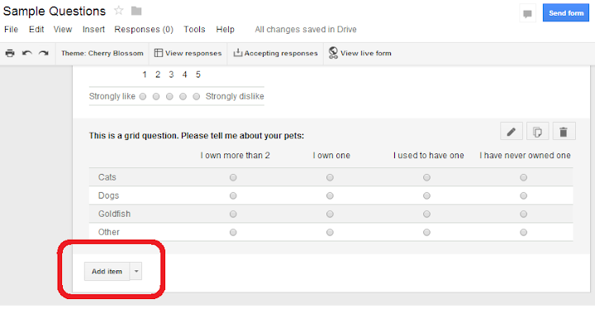This screenshot has width=595, height=309.
Task: Select scale rating 5 radio button
Action: [x=196, y=96]
